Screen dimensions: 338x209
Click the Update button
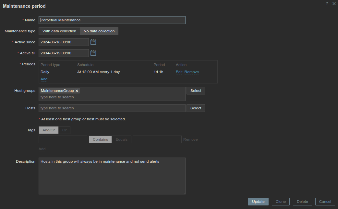[x=258, y=202]
